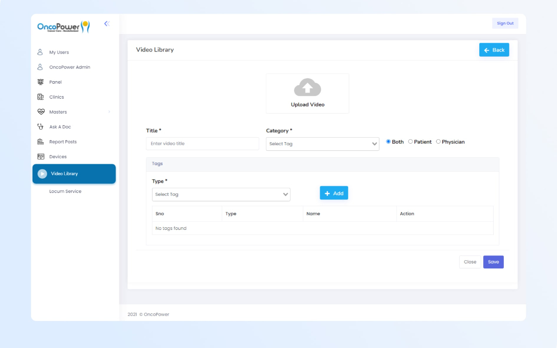Viewport: 557px width, 348px height.
Task: Open Ask A Doc page
Action: tap(60, 127)
